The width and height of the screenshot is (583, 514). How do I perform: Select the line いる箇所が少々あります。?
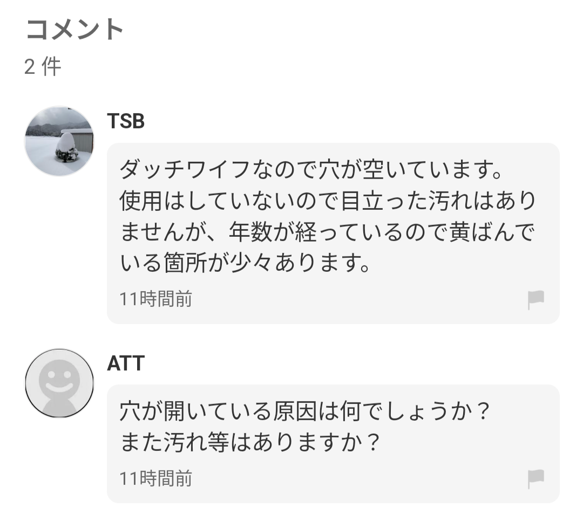[x=245, y=263]
